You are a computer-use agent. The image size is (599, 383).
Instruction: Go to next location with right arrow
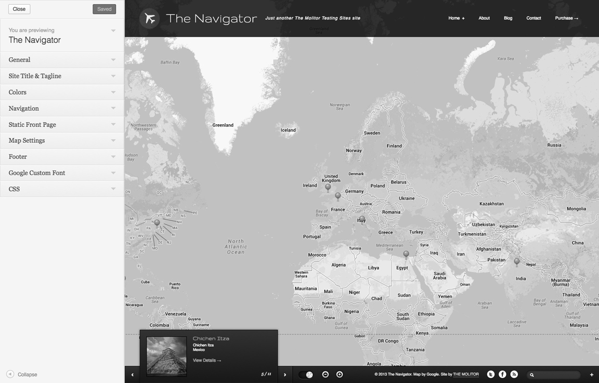[285, 375]
